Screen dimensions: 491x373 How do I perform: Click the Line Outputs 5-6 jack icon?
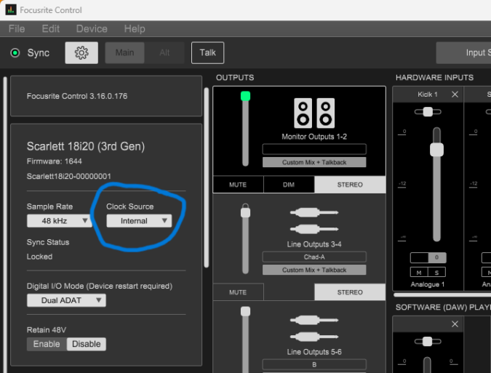pos(314,328)
